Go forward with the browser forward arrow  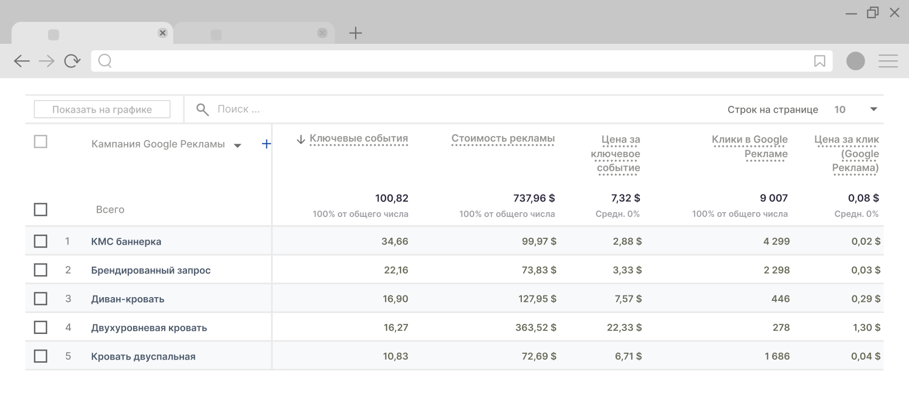47,61
